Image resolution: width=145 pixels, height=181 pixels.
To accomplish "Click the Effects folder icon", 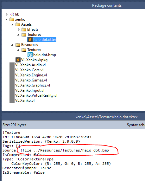I will [24, 29].
